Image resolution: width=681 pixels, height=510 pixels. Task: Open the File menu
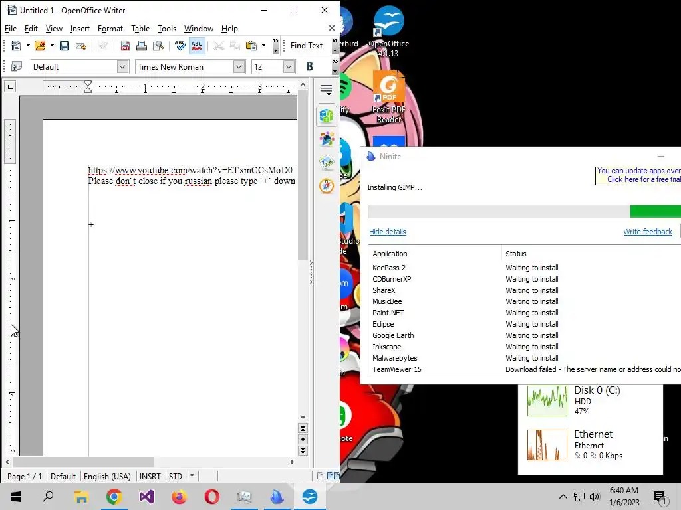tap(11, 29)
